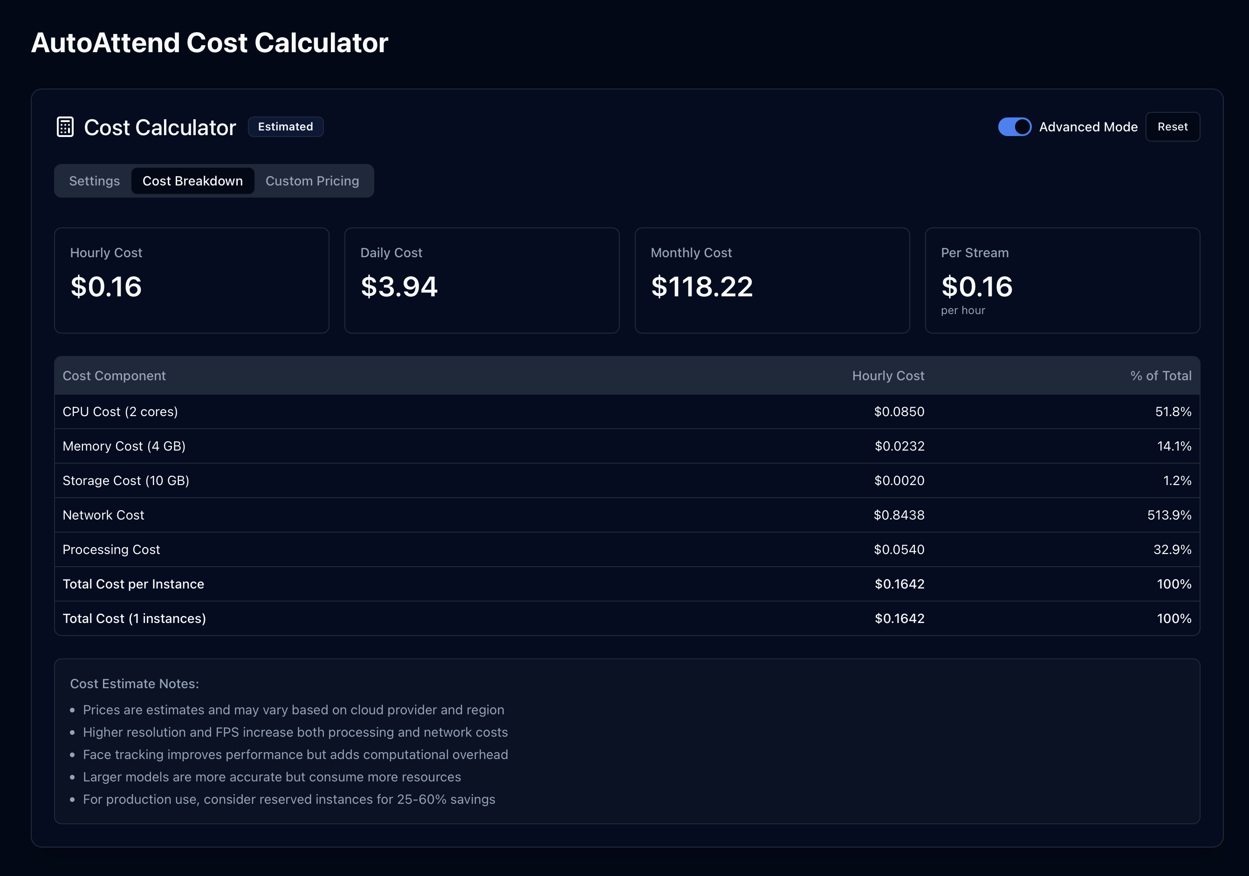1249x876 pixels.
Task: Select the Daily Cost card
Action: point(481,280)
